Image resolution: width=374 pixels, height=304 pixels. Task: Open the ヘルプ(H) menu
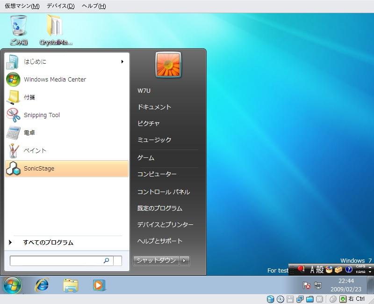[x=94, y=6]
